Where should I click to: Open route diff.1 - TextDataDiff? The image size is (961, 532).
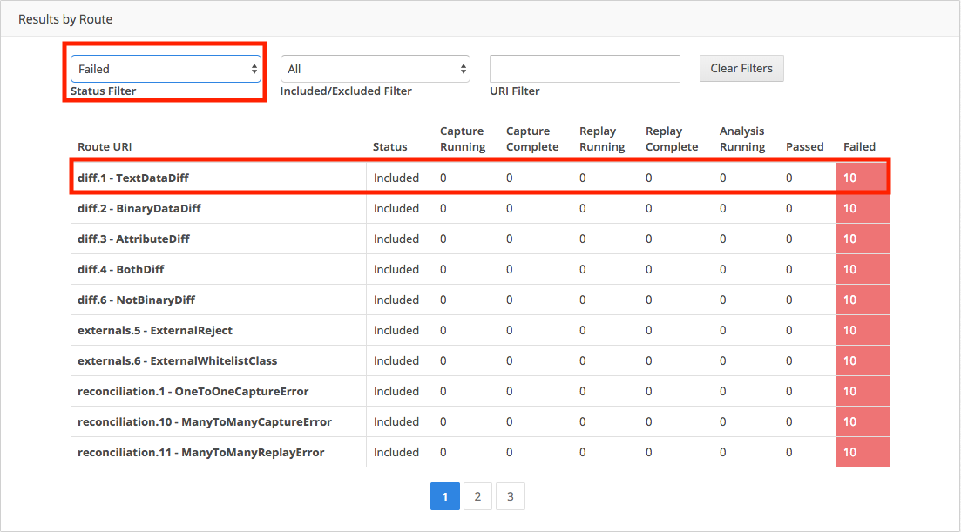tap(133, 178)
